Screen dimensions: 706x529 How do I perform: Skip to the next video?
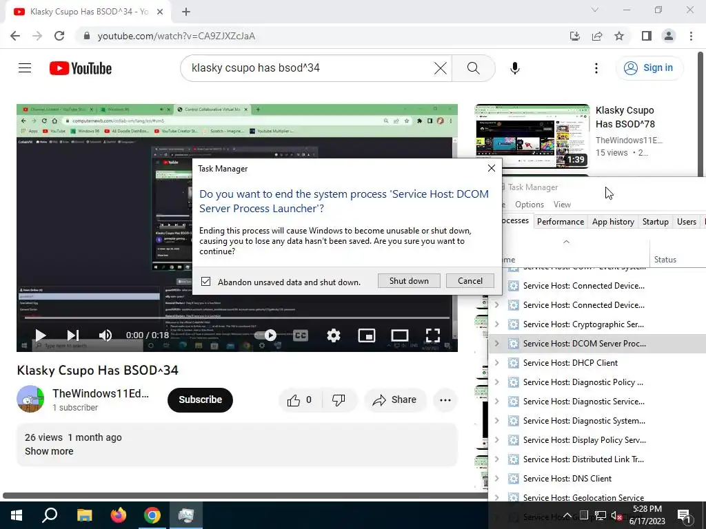coord(73,335)
